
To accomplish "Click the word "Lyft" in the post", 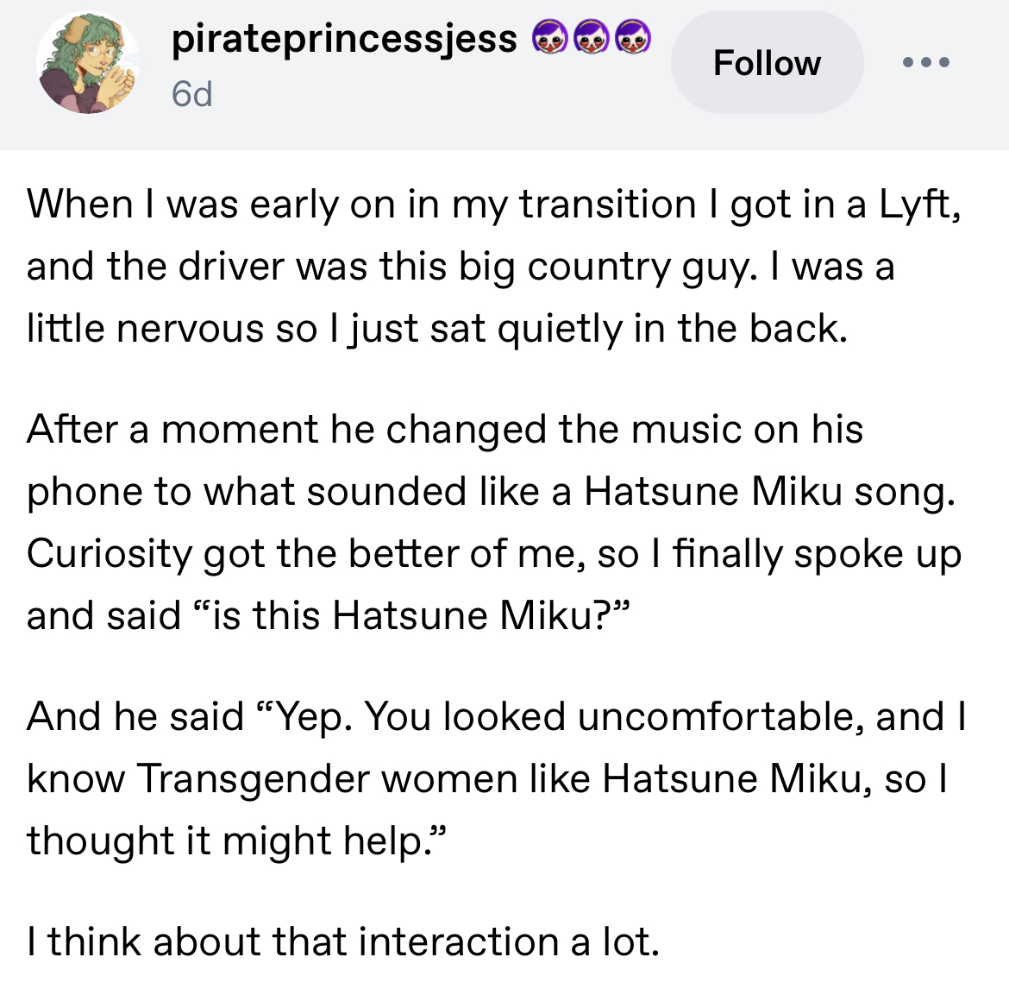I will [x=916, y=205].
